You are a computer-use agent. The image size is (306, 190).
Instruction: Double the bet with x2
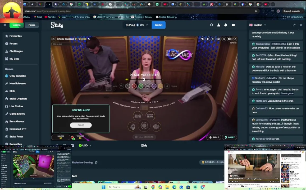point(167,86)
